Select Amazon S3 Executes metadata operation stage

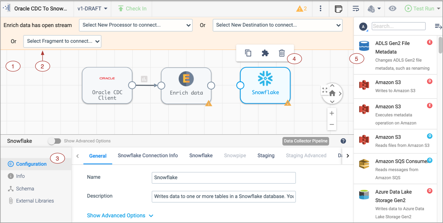(x=395, y=114)
